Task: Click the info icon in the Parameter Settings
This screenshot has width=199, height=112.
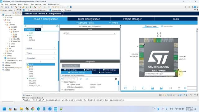Action: 116,79
